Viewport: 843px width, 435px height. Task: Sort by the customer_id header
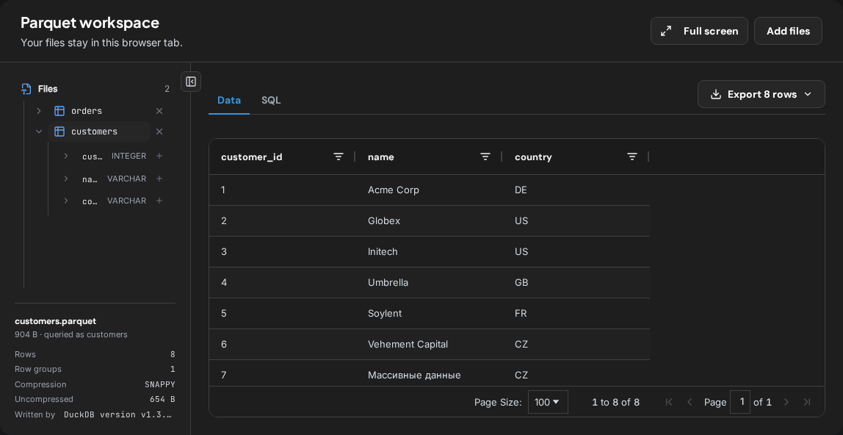coord(252,157)
